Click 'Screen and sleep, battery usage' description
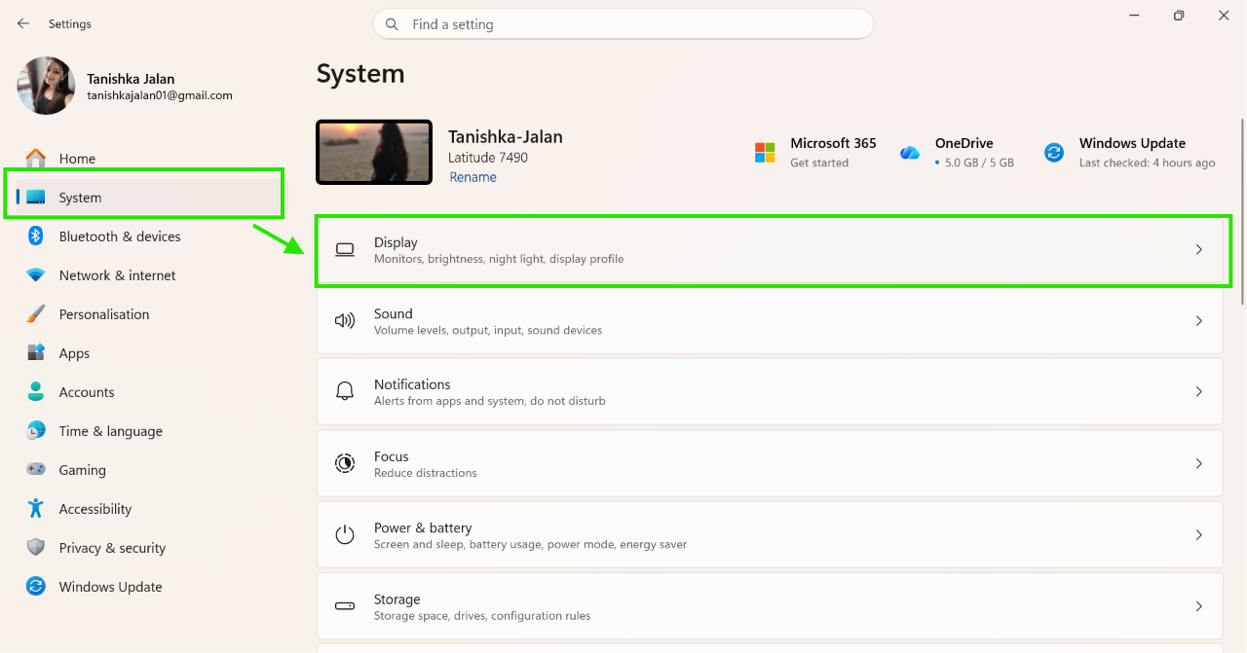This screenshot has height=653, width=1247. click(x=530, y=544)
